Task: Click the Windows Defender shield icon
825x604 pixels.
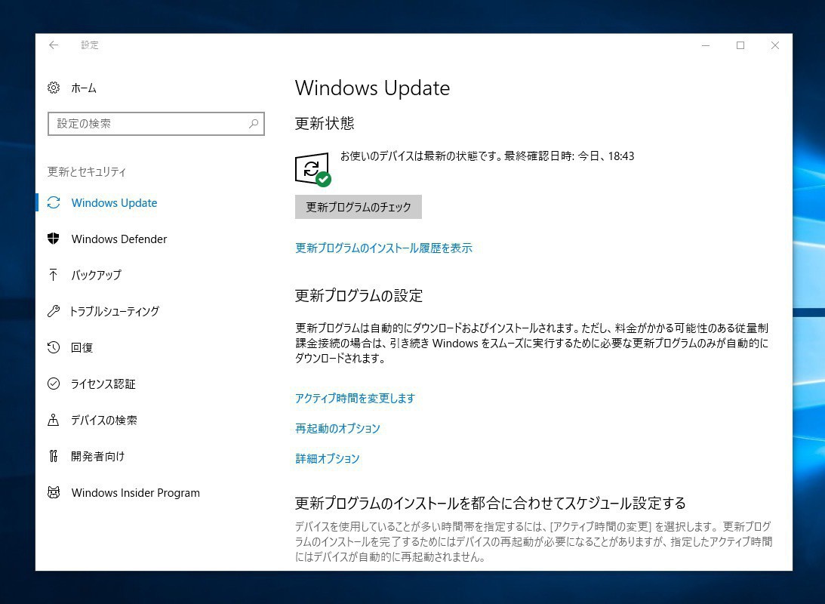Action: point(54,239)
